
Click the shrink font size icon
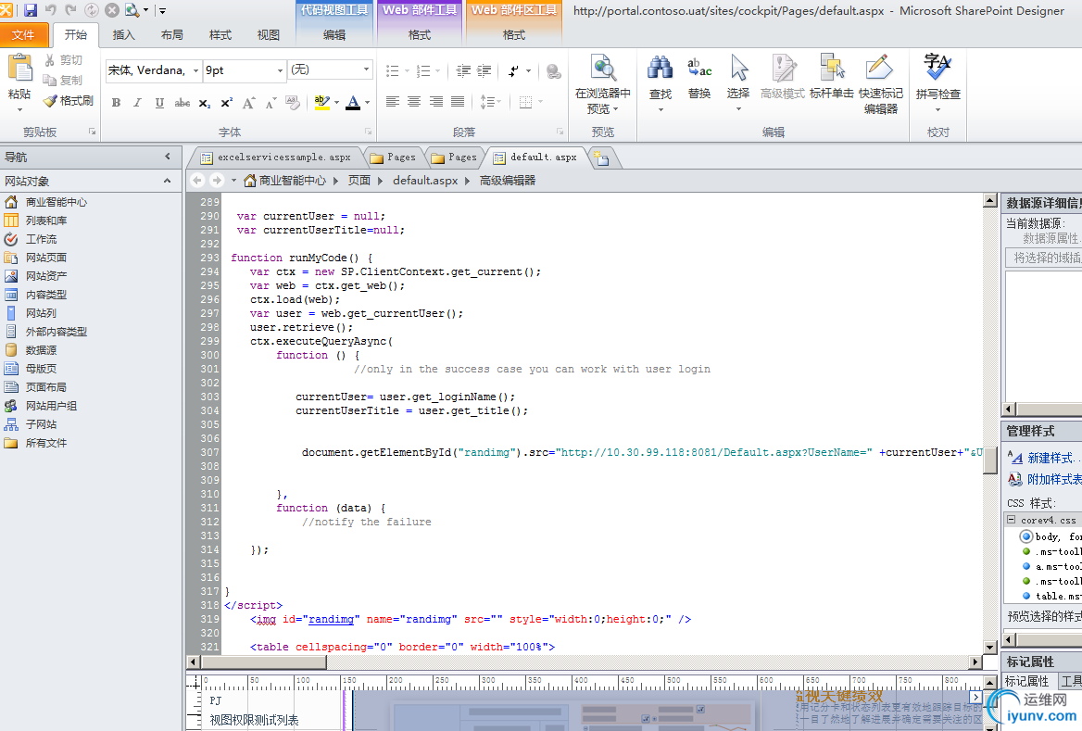270,103
